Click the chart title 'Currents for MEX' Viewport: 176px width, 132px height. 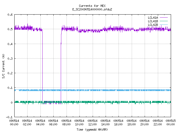coord(92,6)
